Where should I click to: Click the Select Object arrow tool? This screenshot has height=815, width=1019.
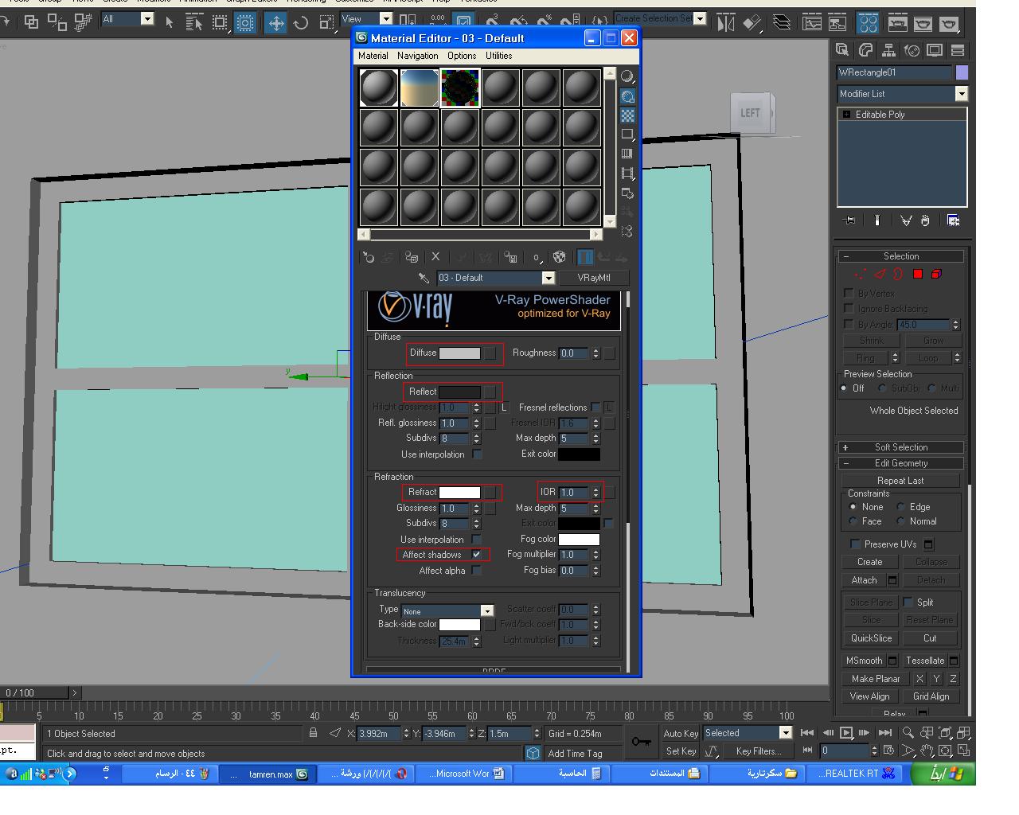(169, 22)
